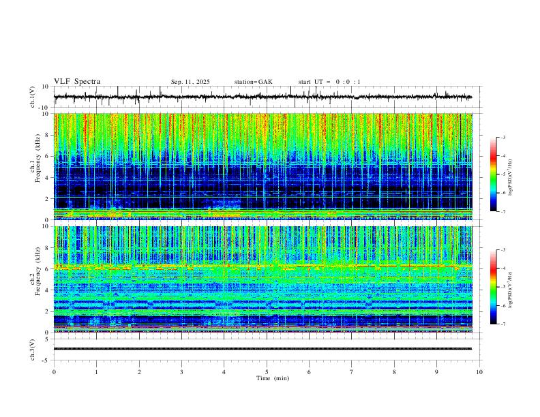Click the "6" kHz tick of ch.1 spectrogram
Screen dimensions: 540x417
coord(47,156)
